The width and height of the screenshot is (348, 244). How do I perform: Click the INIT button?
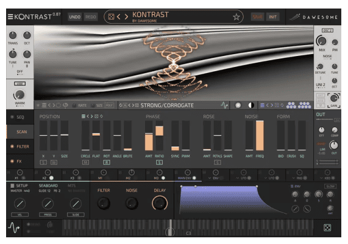tap(272, 17)
